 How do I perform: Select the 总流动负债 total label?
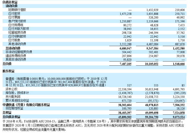pos(13,48)
